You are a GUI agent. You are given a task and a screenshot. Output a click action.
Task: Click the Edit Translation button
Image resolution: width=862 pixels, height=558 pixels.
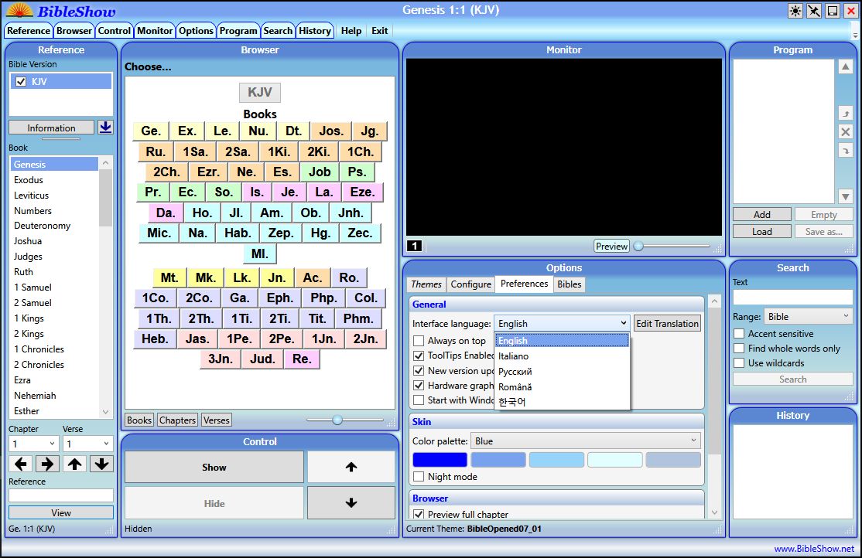(x=667, y=324)
